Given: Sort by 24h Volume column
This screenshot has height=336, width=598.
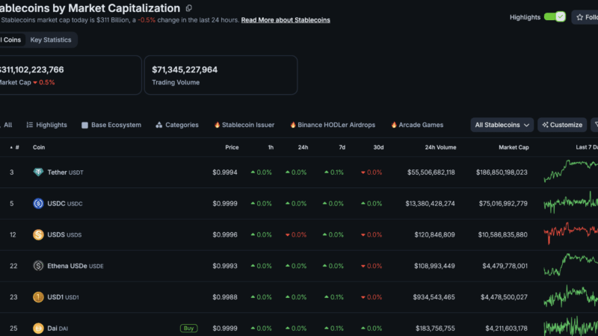Looking at the screenshot, I should [x=440, y=147].
